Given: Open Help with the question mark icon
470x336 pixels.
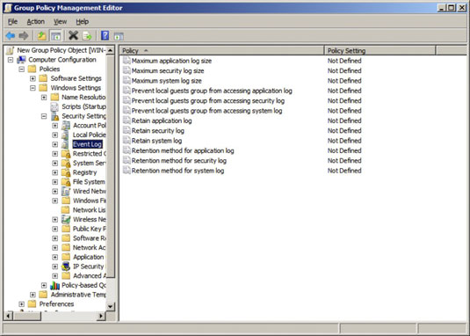Looking at the screenshot, I should pyautogui.click(x=105, y=36).
